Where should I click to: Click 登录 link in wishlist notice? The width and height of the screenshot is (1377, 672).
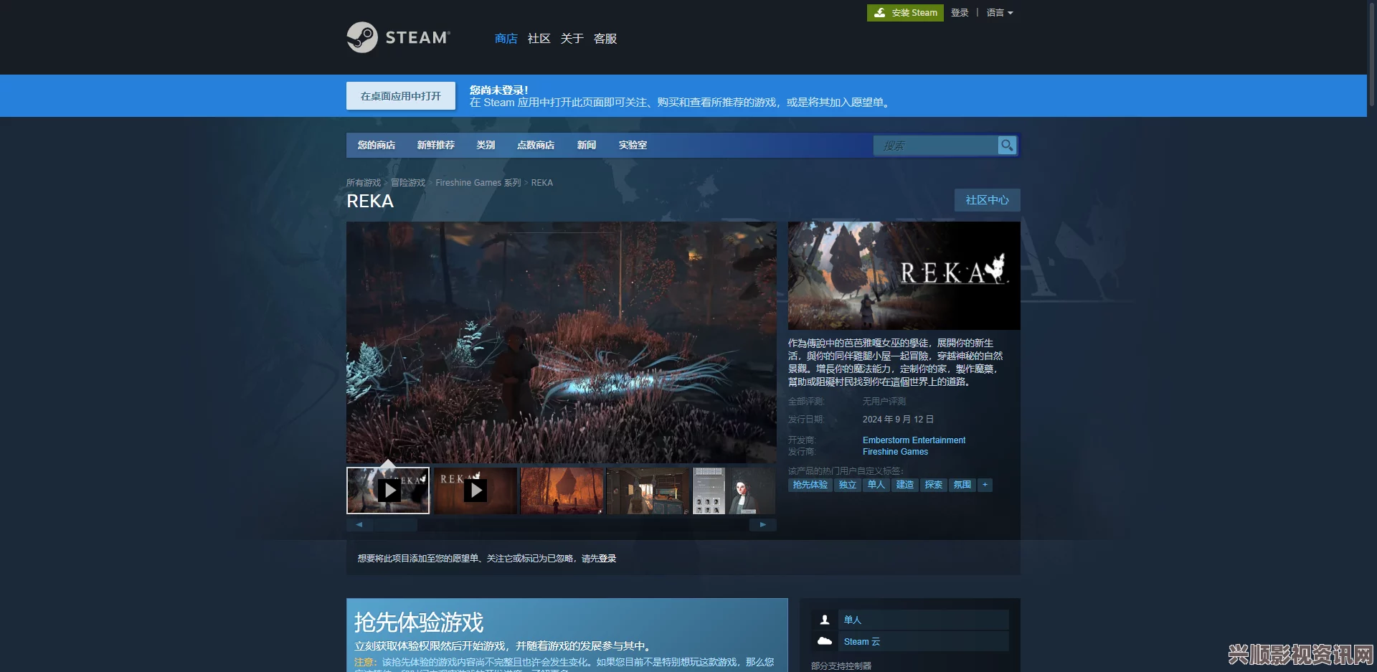point(607,559)
